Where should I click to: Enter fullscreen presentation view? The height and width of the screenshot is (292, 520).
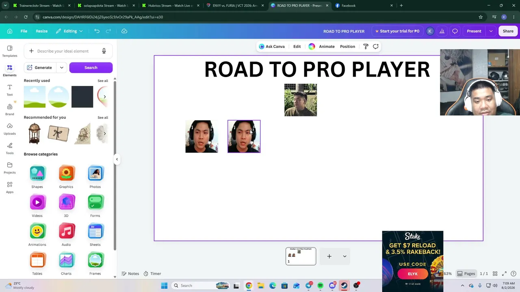click(504, 274)
